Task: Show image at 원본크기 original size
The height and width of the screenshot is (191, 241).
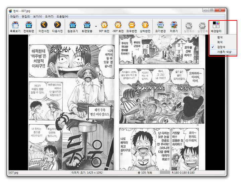Action: tap(73, 27)
